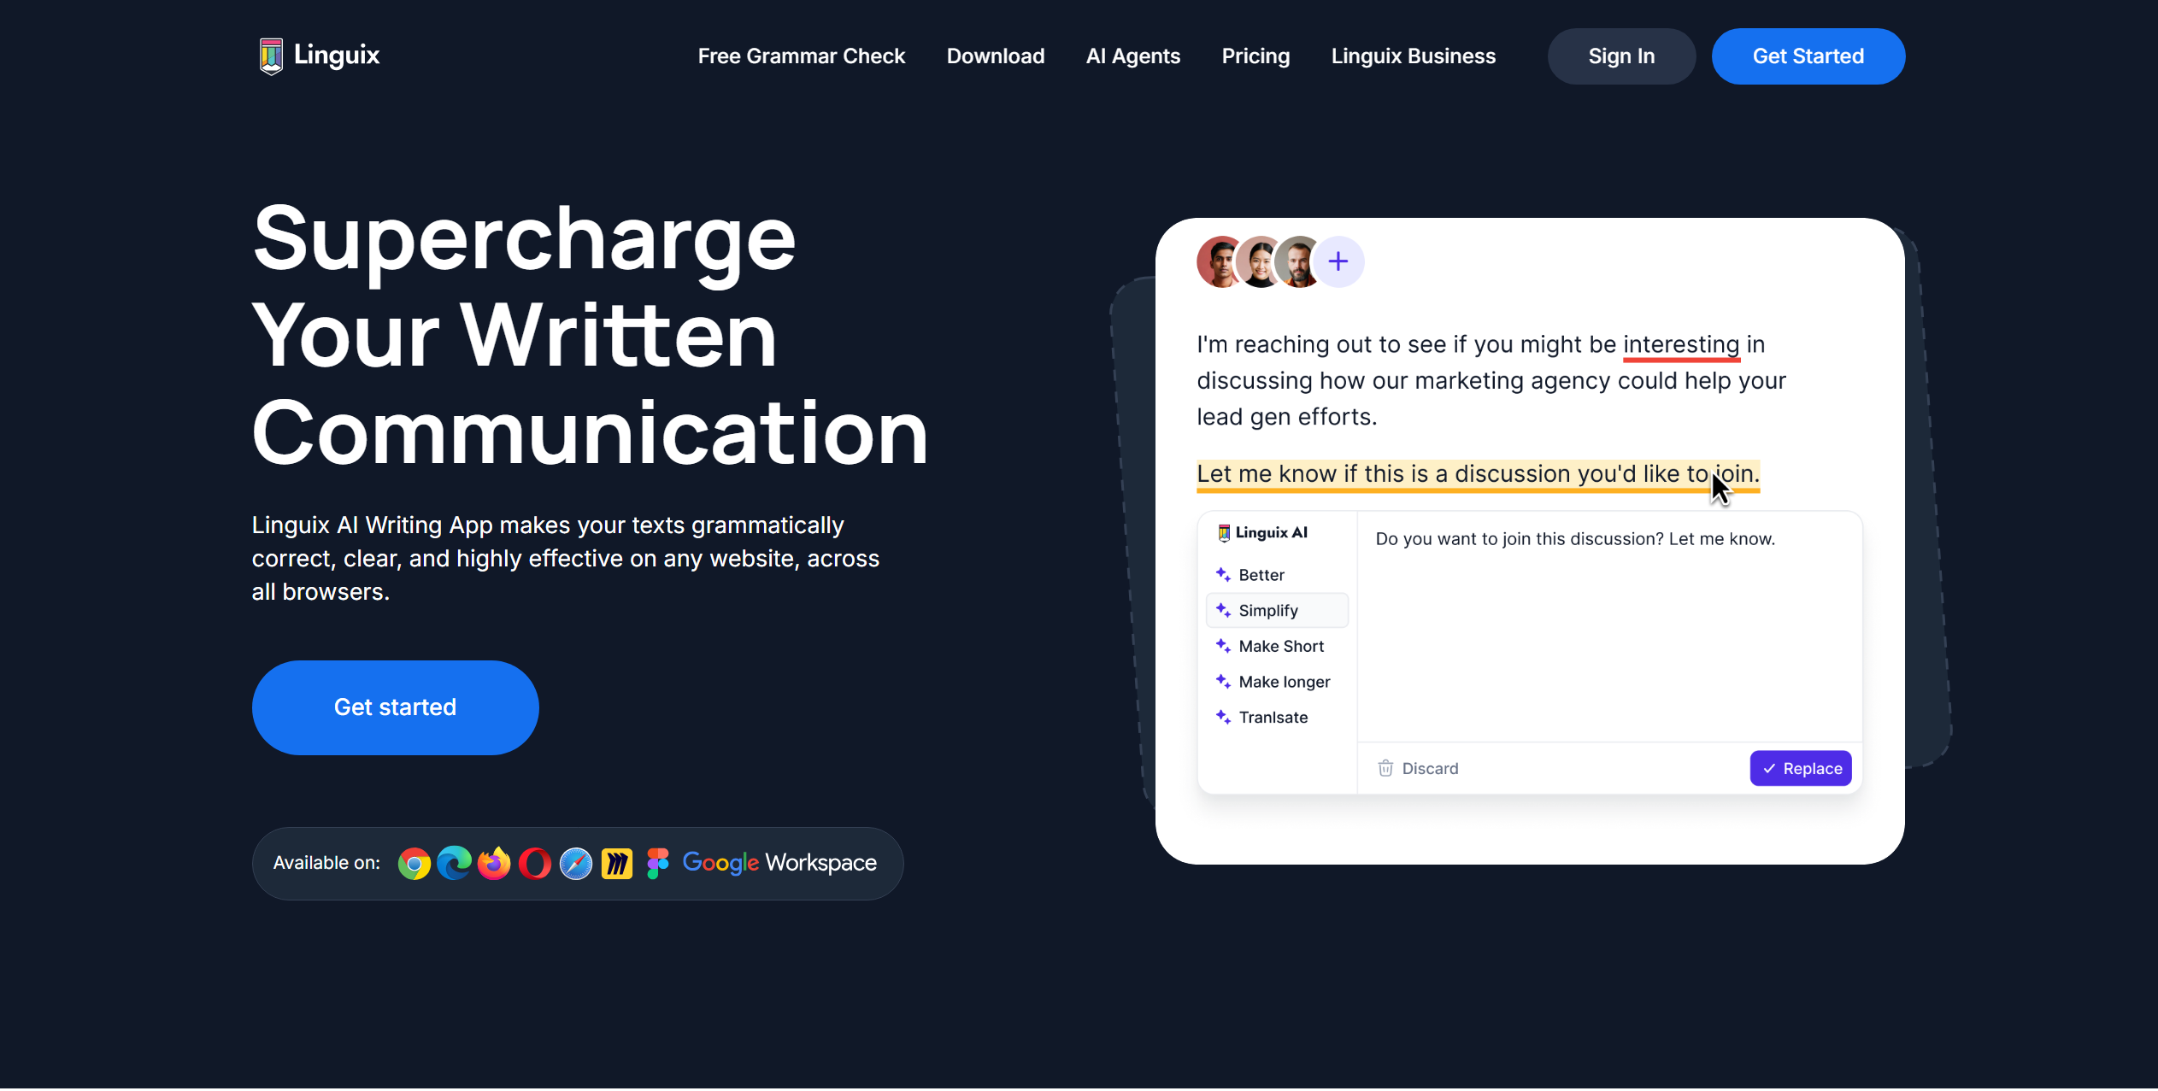The image size is (2158, 1091).
Task: Click the sparkle icon beside Better
Action: [1223, 574]
